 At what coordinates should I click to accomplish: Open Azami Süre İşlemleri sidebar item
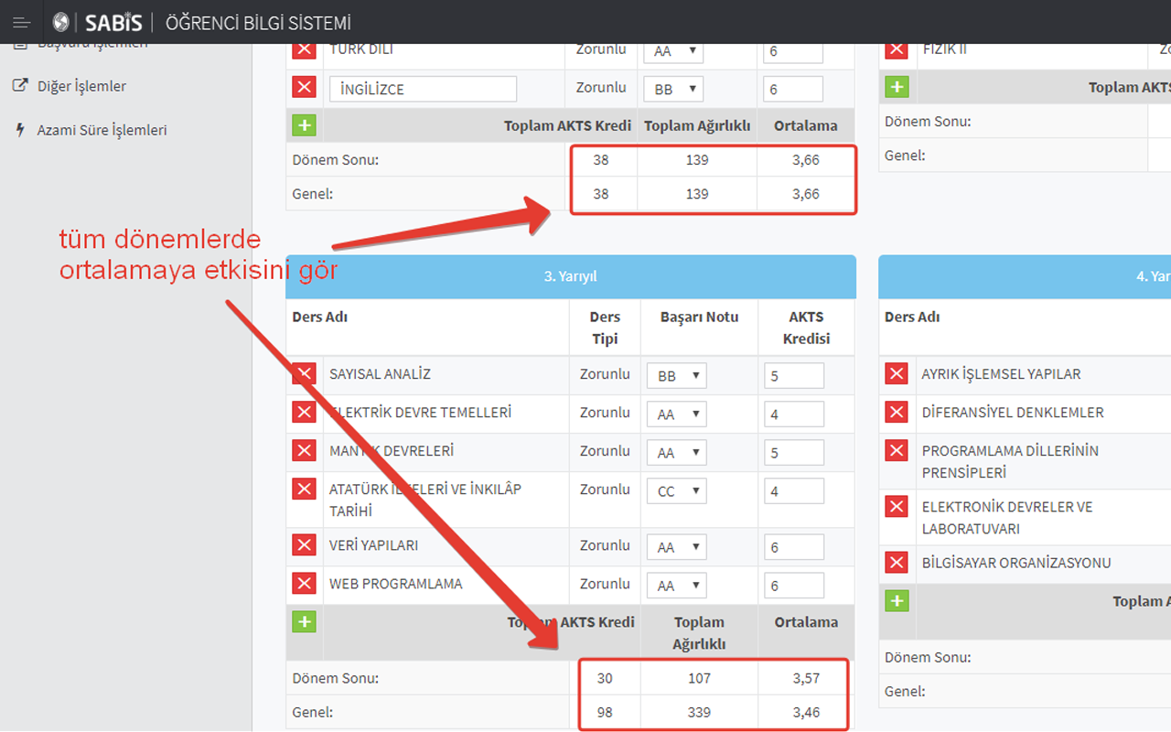tap(102, 130)
